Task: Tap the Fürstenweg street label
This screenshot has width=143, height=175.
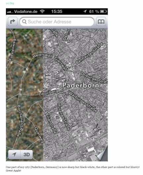Action: click(13, 50)
